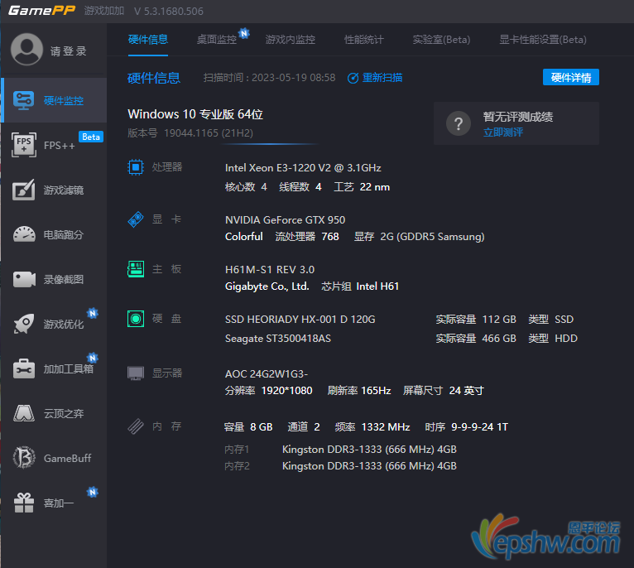This screenshot has height=568, width=634.
Task: Click the Seagate ST3500418AS entry
Action: pos(278,339)
